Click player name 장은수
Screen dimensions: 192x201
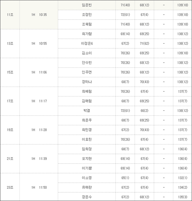(x=87, y=197)
